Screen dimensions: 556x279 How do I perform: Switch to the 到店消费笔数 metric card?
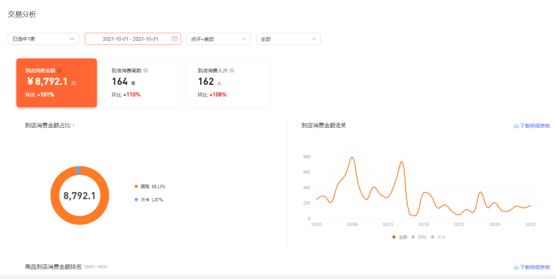point(143,83)
